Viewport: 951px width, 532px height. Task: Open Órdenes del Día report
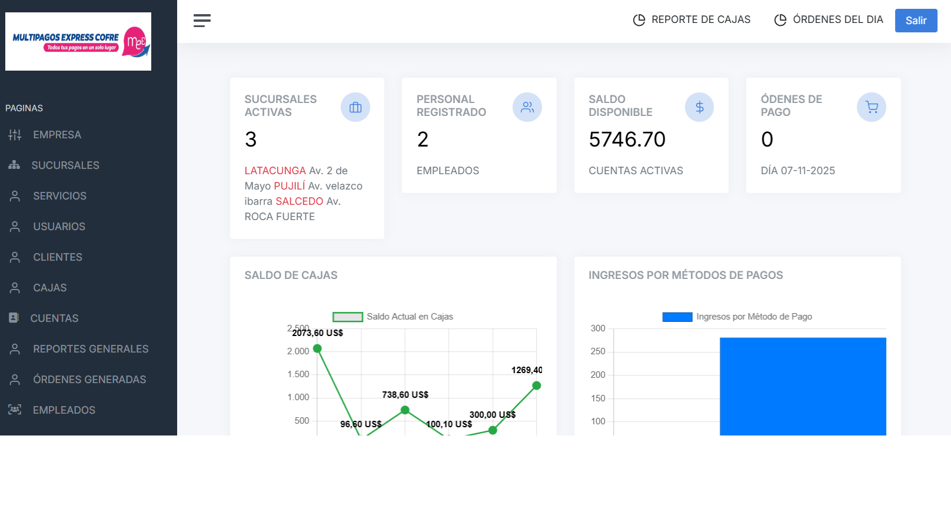click(829, 20)
